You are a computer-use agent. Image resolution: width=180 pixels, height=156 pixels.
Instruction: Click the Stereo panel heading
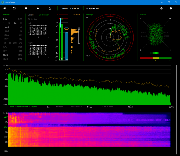[143, 15]
